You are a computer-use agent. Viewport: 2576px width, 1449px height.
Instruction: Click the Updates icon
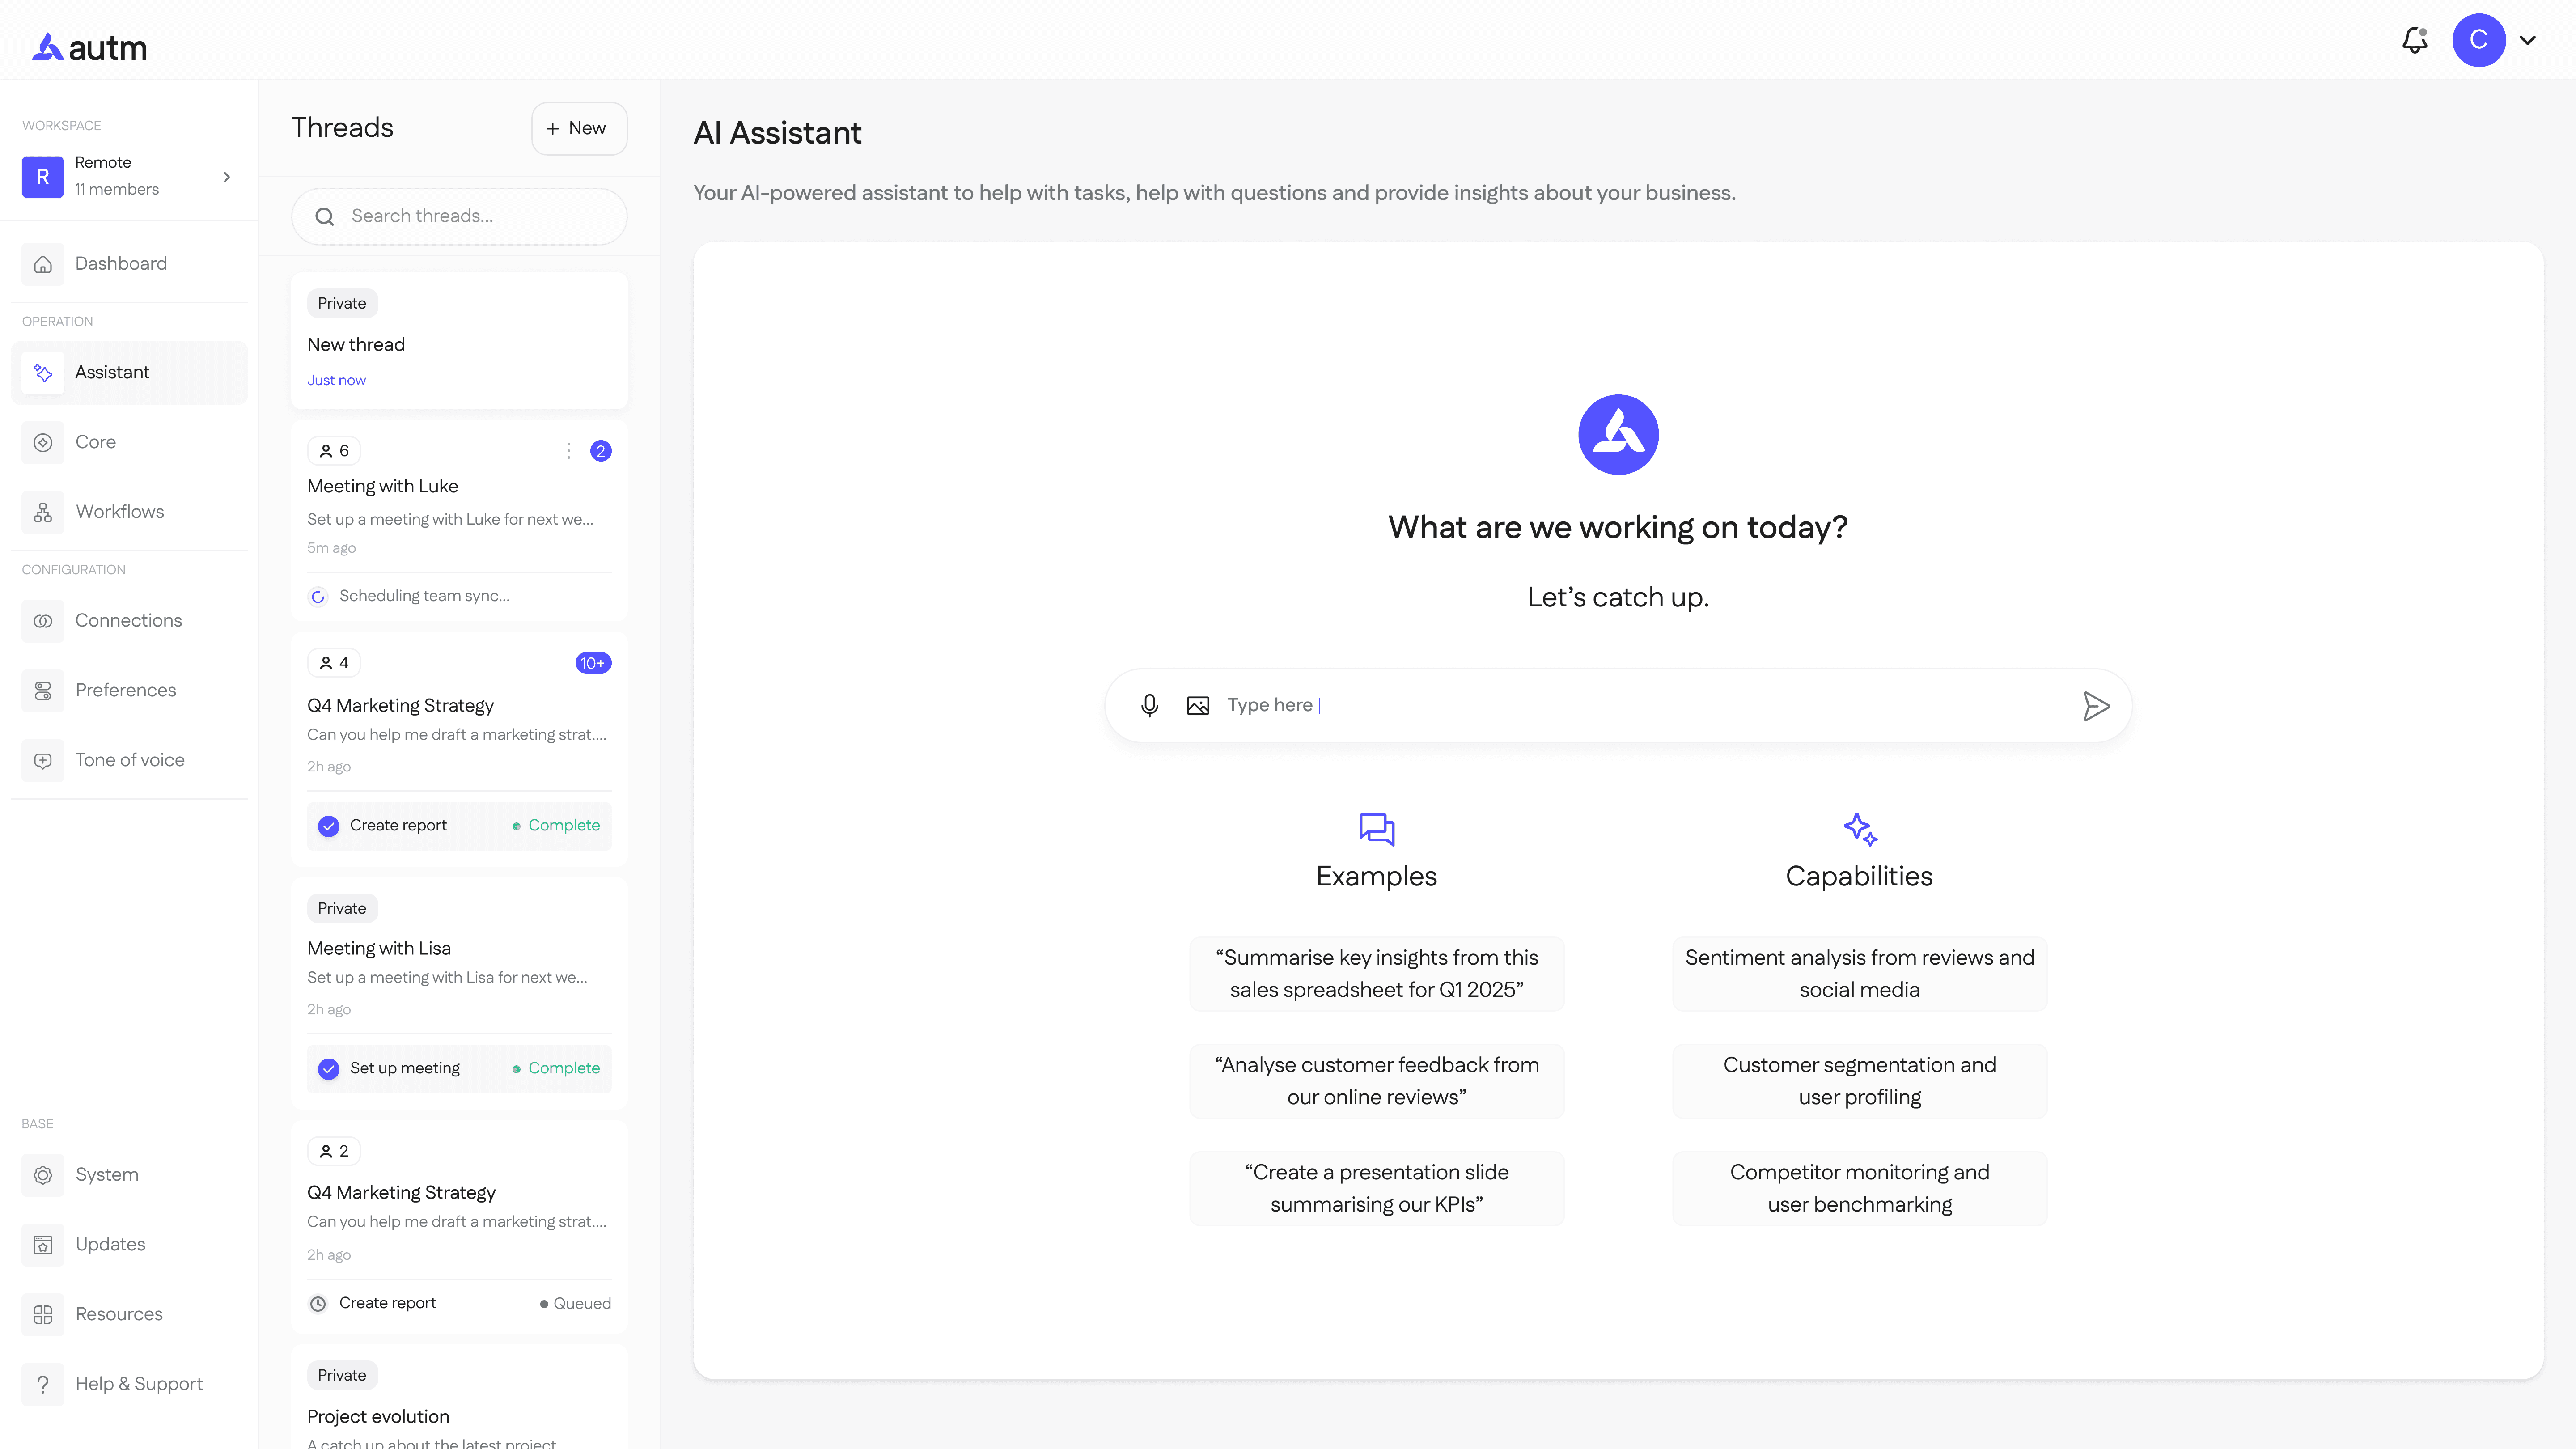point(43,1245)
